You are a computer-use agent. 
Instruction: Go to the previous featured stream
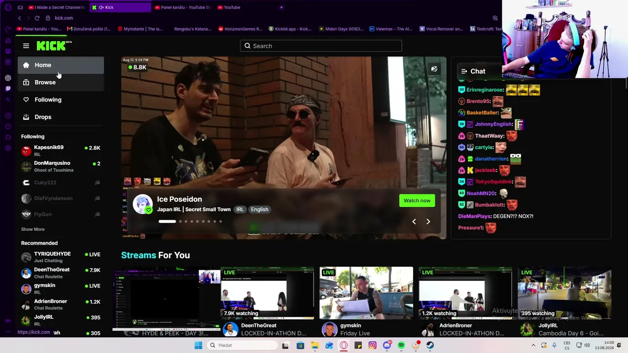(x=414, y=222)
